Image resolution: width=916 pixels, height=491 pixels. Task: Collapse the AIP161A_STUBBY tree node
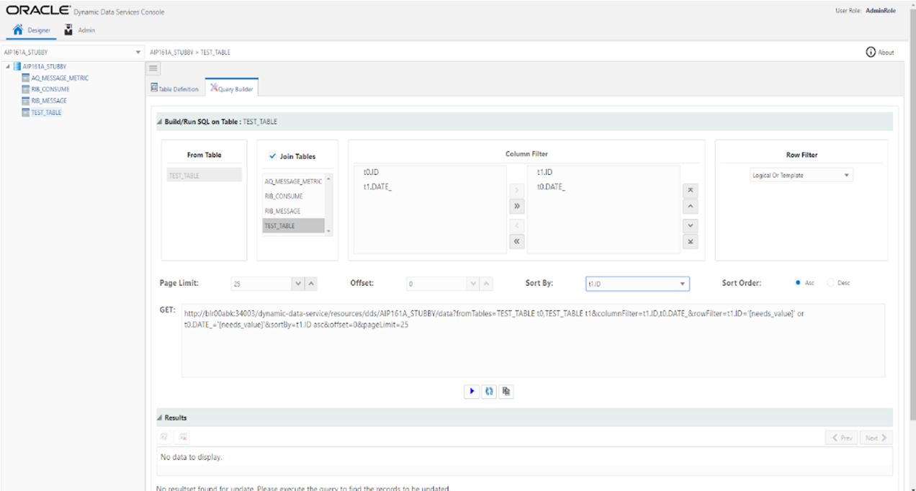8,66
